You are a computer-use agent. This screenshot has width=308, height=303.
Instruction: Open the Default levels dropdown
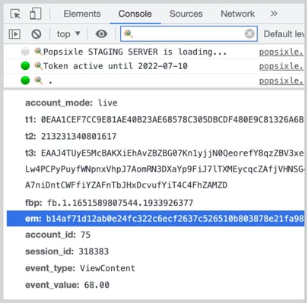(284, 33)
